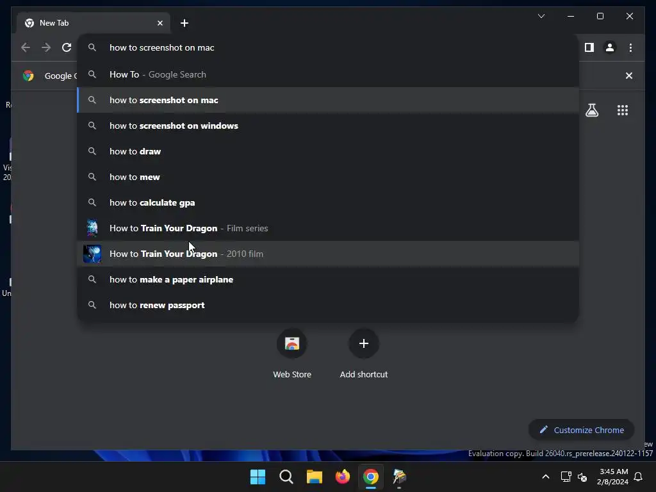
Task: Select 'How to Train Your Dragon' 2010 film
Action: (329, 254)
